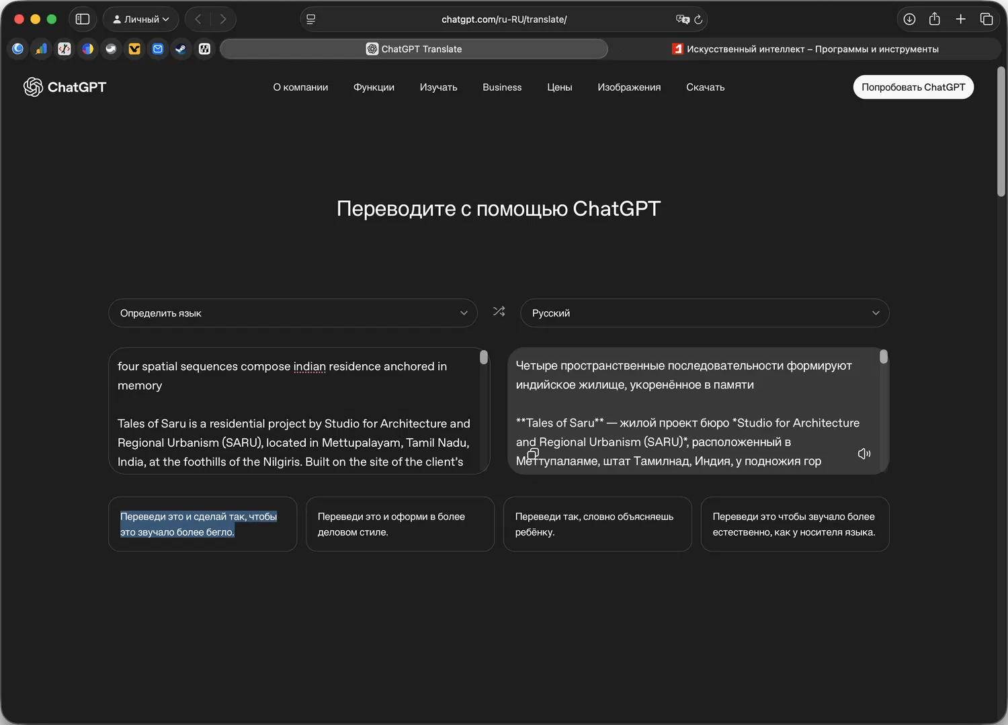Open the Определить язык source language dropdown
The image size is (1008, 725).
pos(293,313)
